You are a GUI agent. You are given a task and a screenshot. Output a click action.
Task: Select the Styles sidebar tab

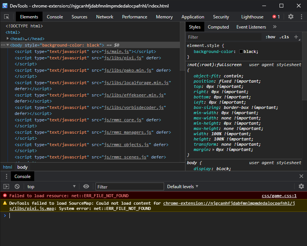195,27
